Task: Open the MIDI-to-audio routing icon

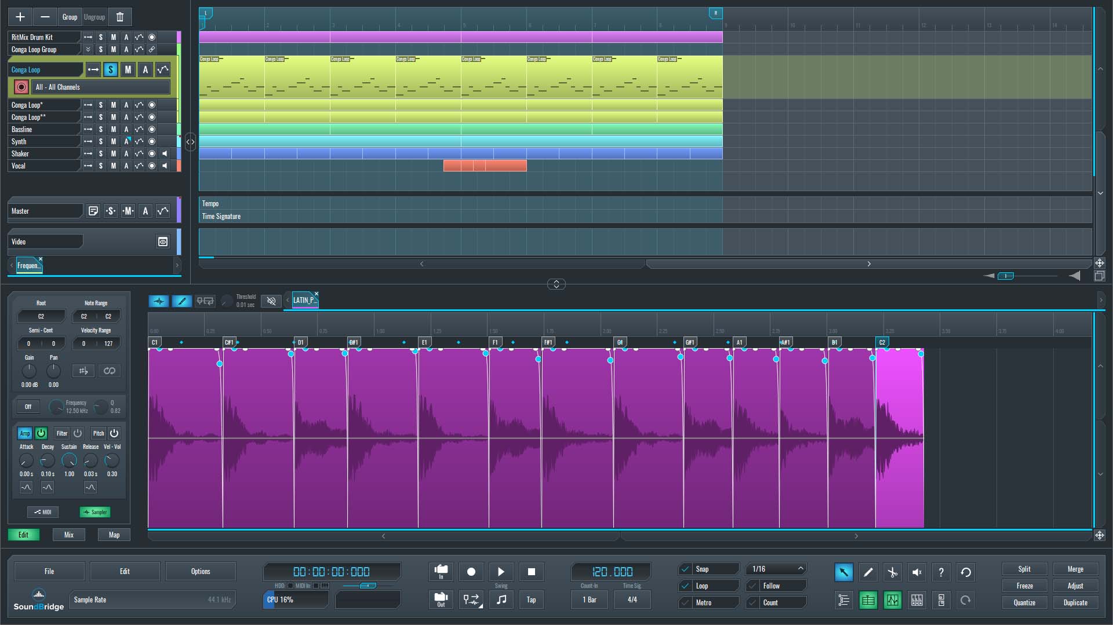Action: (x=471, y=600)
